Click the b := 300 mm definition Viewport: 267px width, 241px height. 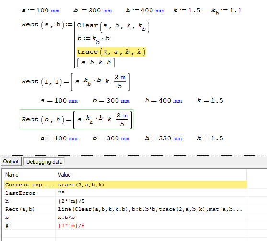[x=93, y=11]
